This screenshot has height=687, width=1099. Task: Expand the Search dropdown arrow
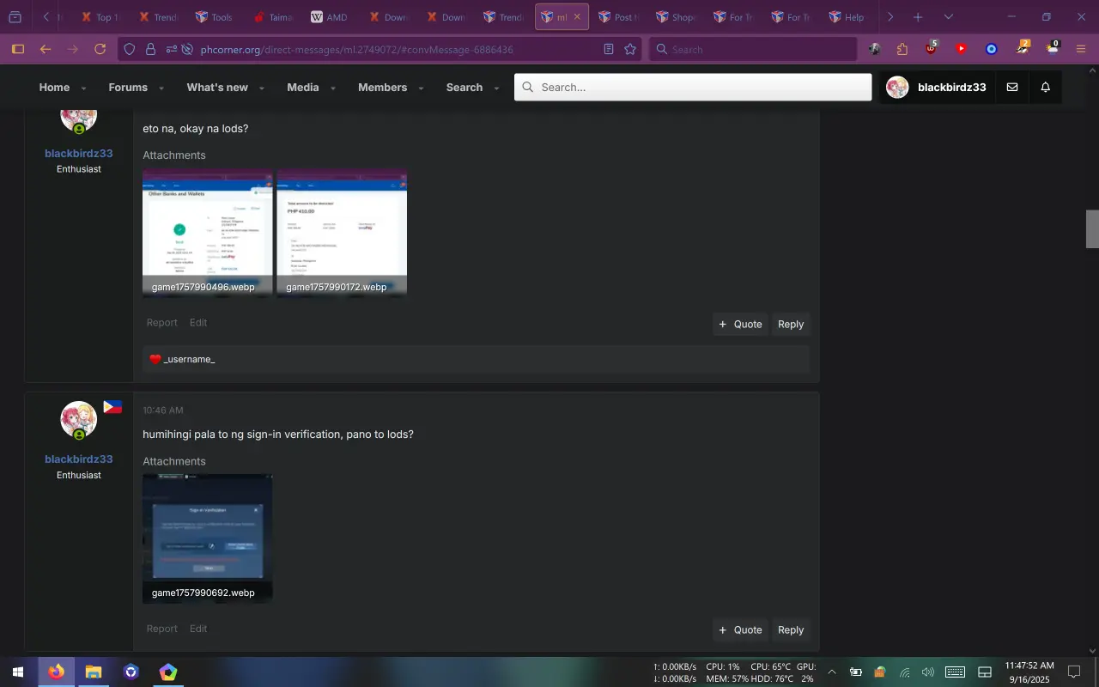coord(496,88)
